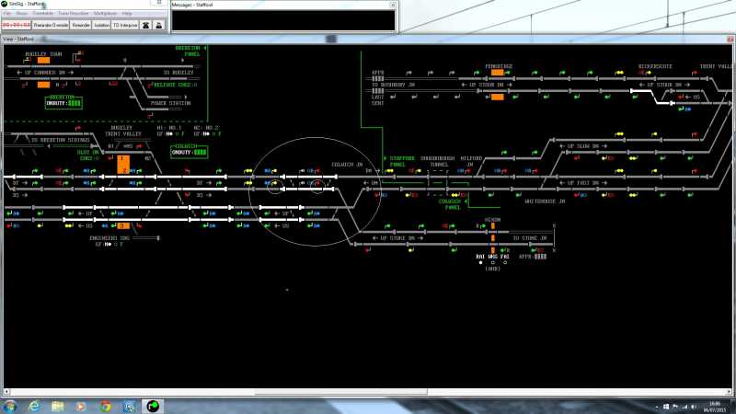The height and width of the screenshot is (414, 736).
Task: Open the Show menu
Action: pos(21,14)
